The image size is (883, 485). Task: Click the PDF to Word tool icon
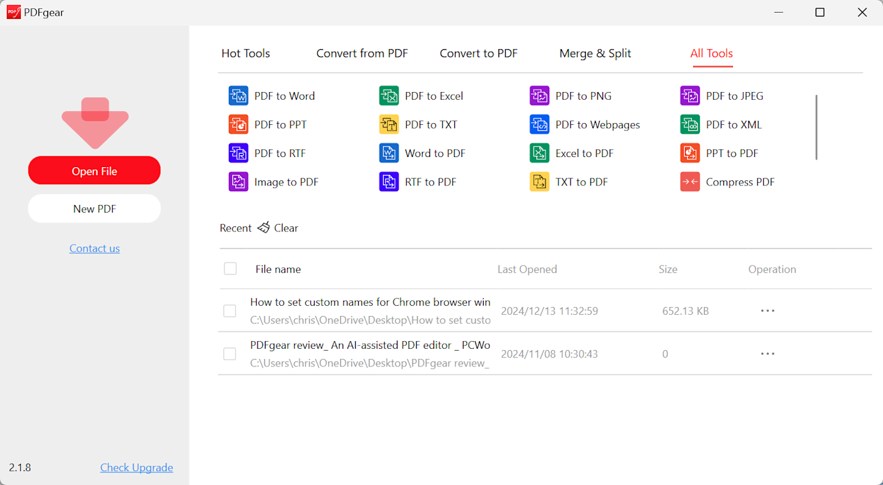(x=238, y=96)
